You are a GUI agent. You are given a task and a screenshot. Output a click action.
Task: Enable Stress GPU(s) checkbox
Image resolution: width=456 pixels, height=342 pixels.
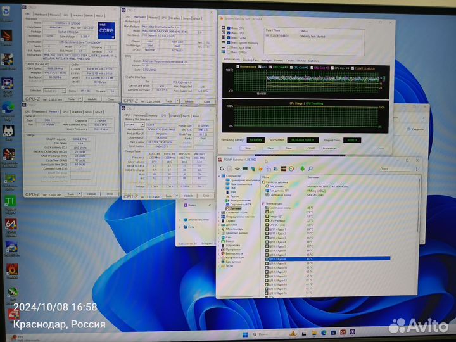(x=229, y=52)
